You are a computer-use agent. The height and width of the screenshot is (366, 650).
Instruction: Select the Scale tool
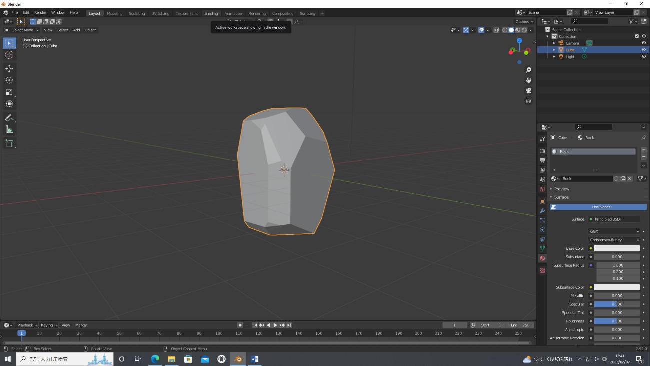tap(9, 92)
